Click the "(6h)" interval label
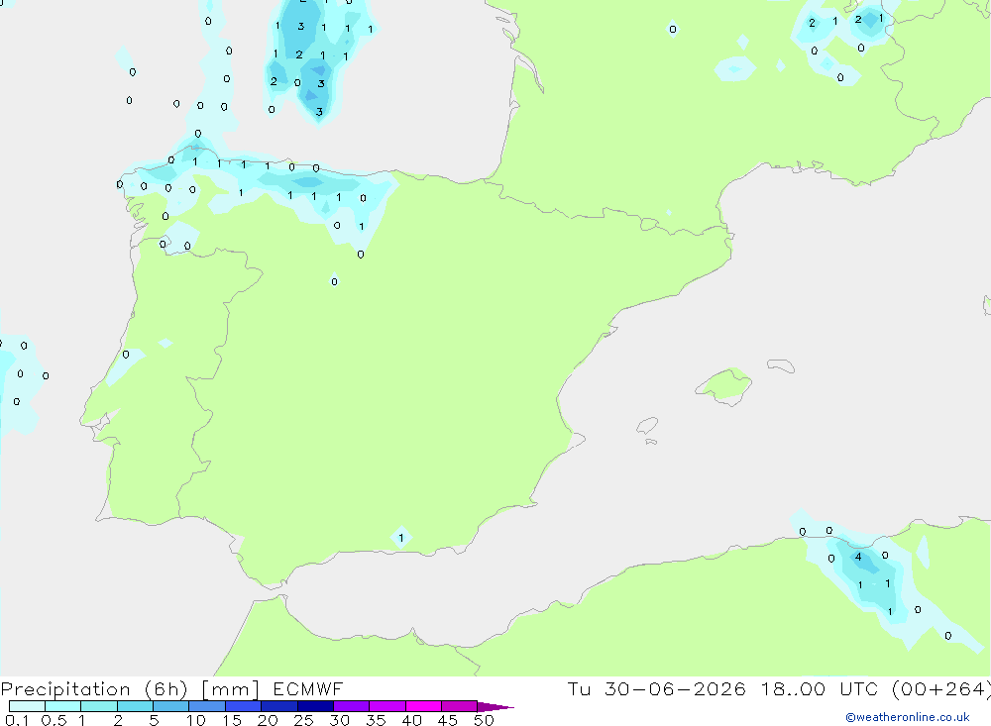This screenshot has width=991, height=726. [x=166, y=689]
